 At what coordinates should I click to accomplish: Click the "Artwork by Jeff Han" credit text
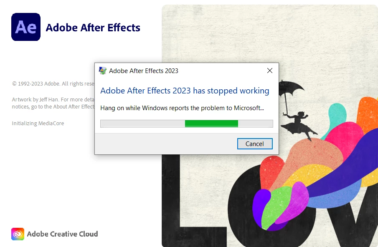(x=53, y=103)
